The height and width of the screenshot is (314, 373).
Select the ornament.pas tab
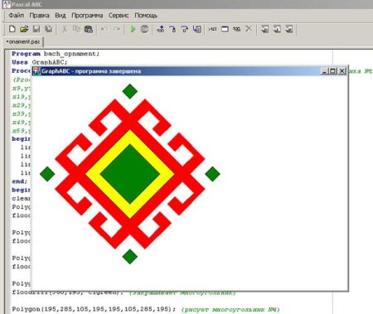click(23, 41)
